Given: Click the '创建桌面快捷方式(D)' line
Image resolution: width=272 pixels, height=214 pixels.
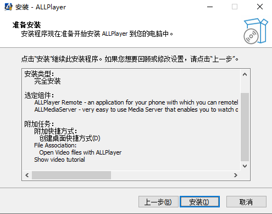Looking at the screenshot, I should point(70,138).
